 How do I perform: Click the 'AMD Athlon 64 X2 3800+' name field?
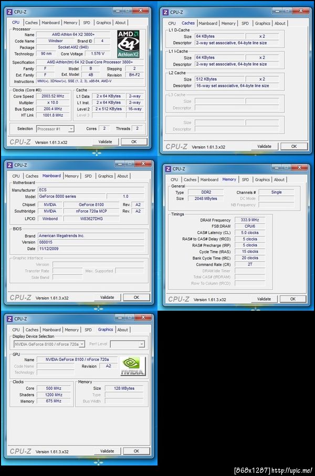[x=73, y=35]
